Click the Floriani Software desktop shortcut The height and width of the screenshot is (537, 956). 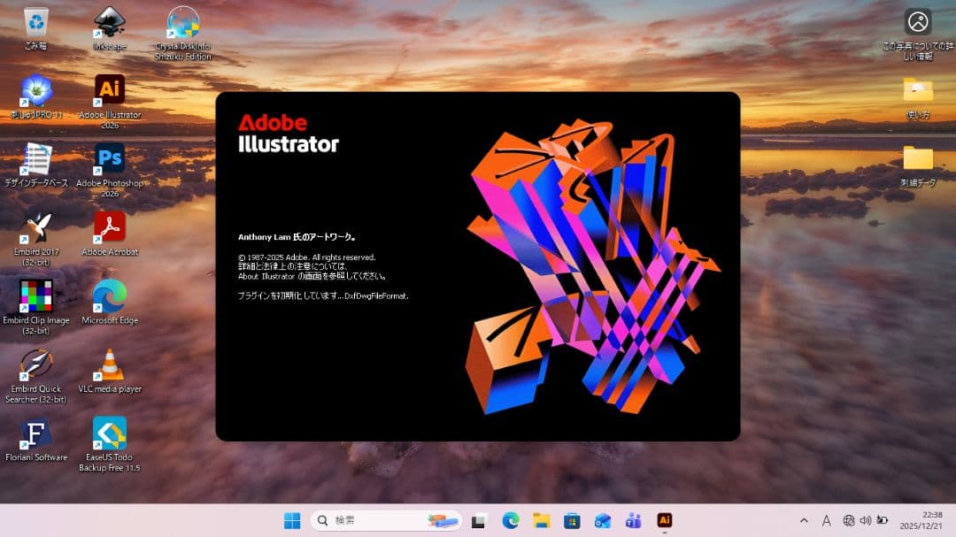pyautogui.click(x=36, y=433)
